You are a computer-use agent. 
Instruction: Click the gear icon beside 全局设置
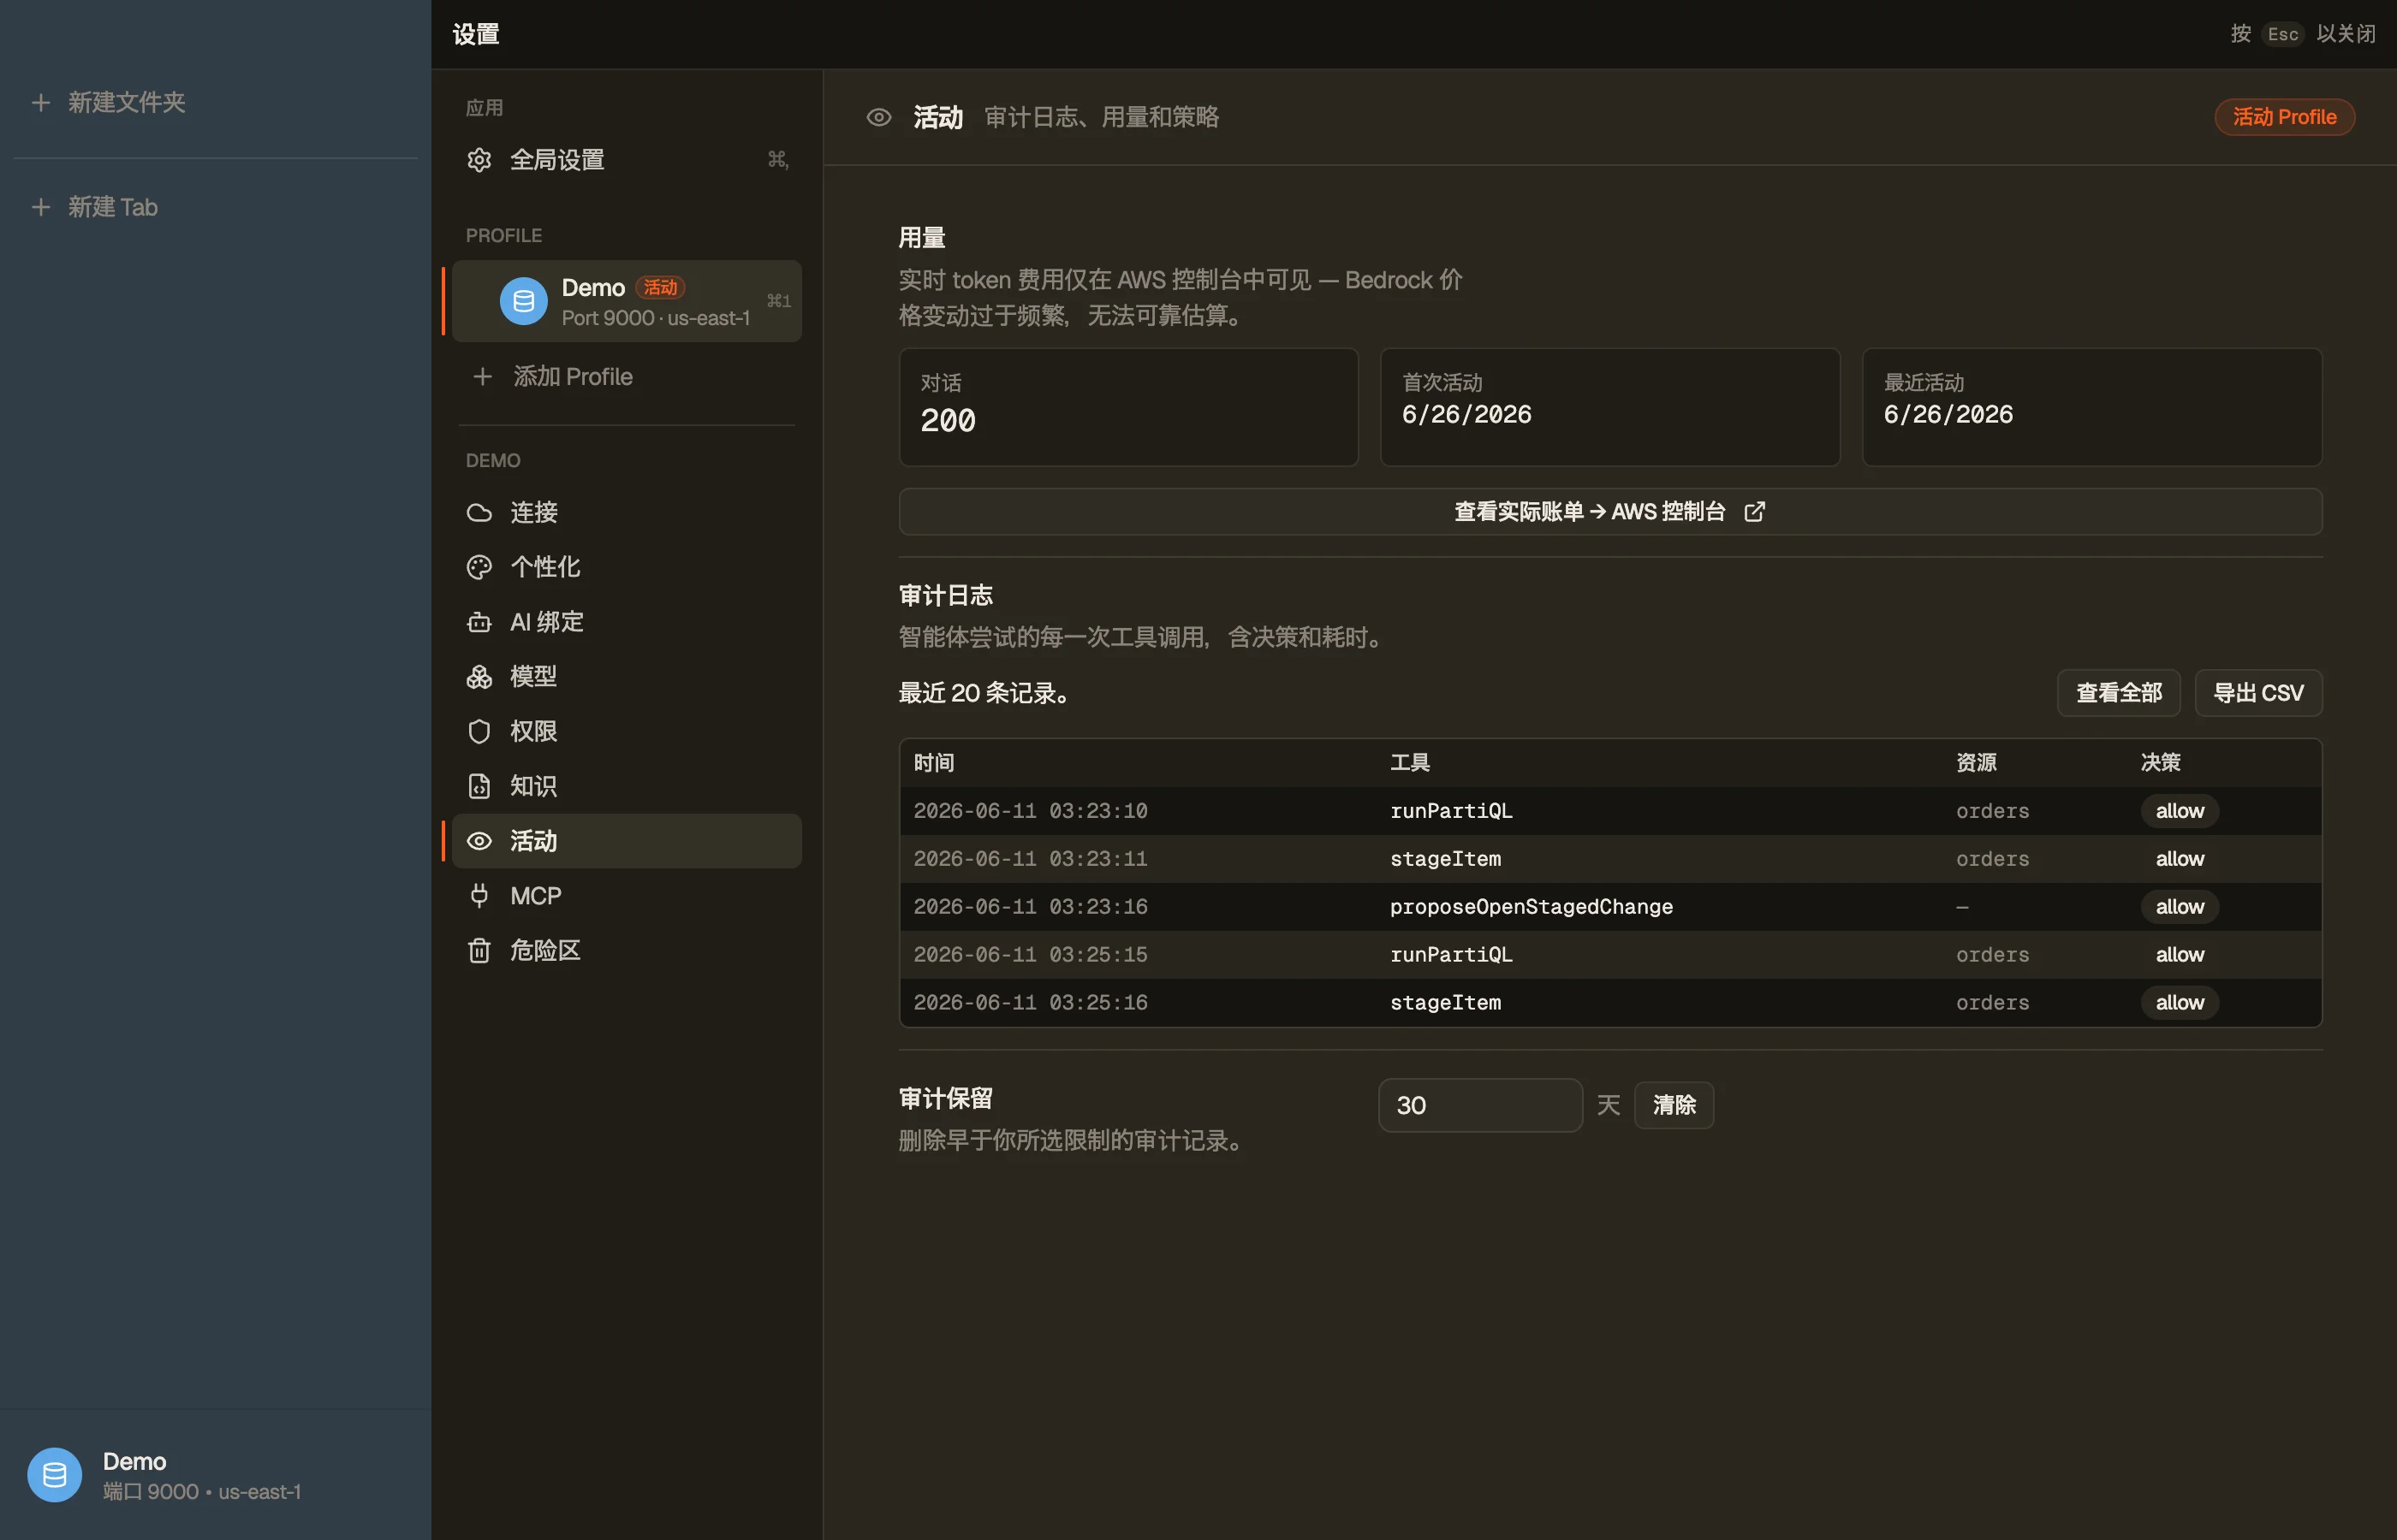coord(479,160)
